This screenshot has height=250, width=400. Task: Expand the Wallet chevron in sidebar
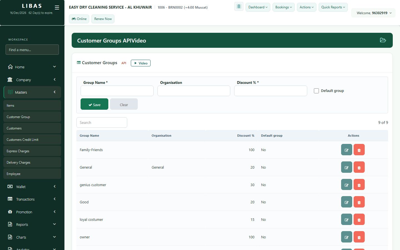tap(54, 186)
